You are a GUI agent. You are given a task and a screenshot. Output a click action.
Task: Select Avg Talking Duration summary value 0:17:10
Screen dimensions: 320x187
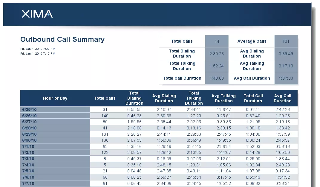(x=286, y=66)
